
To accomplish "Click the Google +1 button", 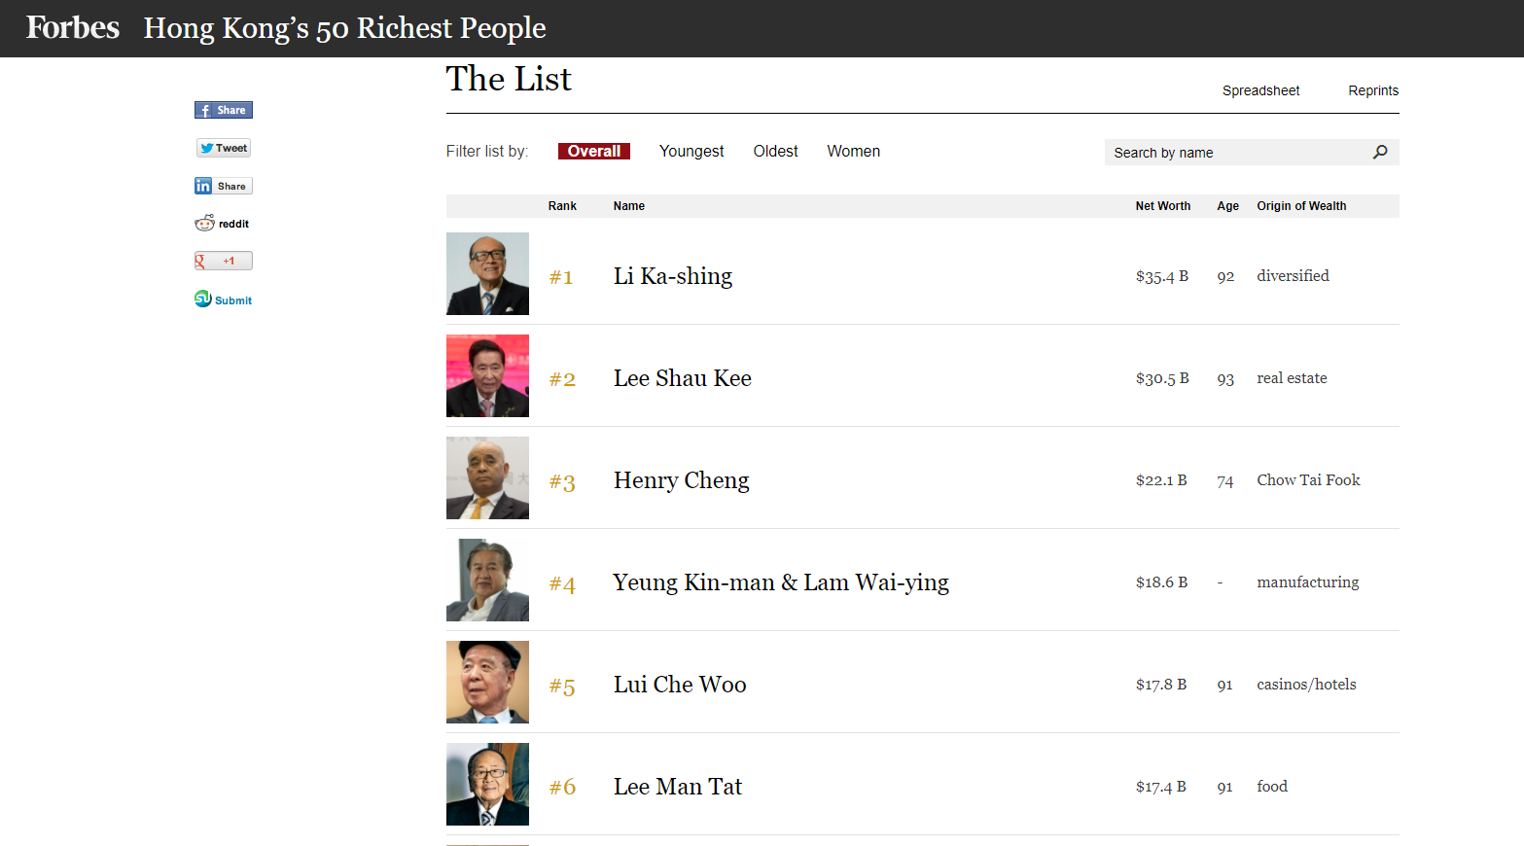I will click(224, 261).
